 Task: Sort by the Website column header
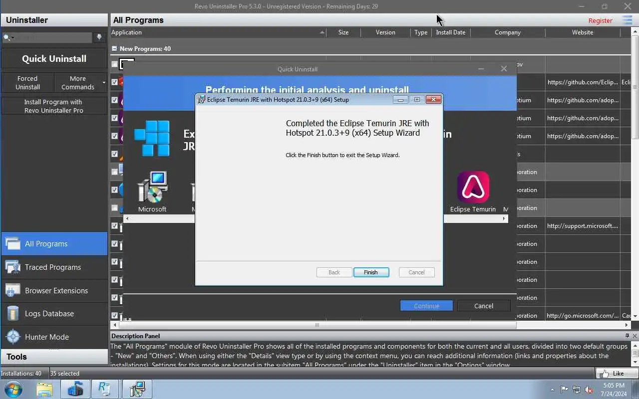[x=583, y=32]
